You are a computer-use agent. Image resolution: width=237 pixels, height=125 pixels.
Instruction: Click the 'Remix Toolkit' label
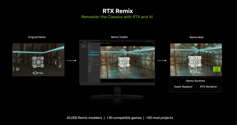pos(119,37)
